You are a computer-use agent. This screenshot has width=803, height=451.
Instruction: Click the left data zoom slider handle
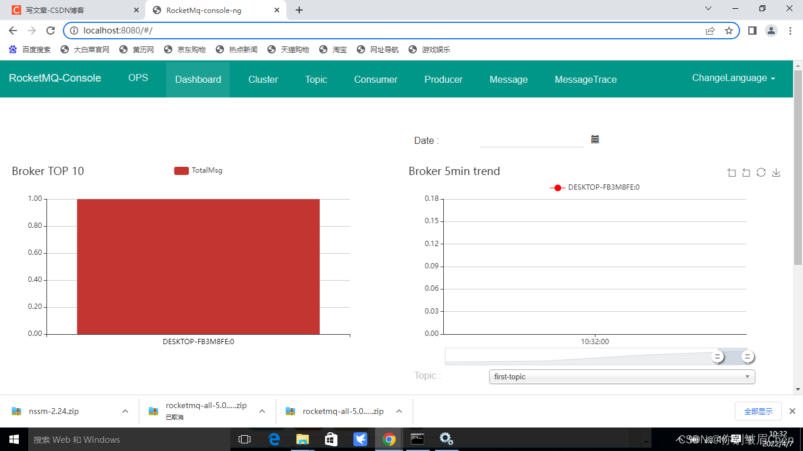pos(717,356)
